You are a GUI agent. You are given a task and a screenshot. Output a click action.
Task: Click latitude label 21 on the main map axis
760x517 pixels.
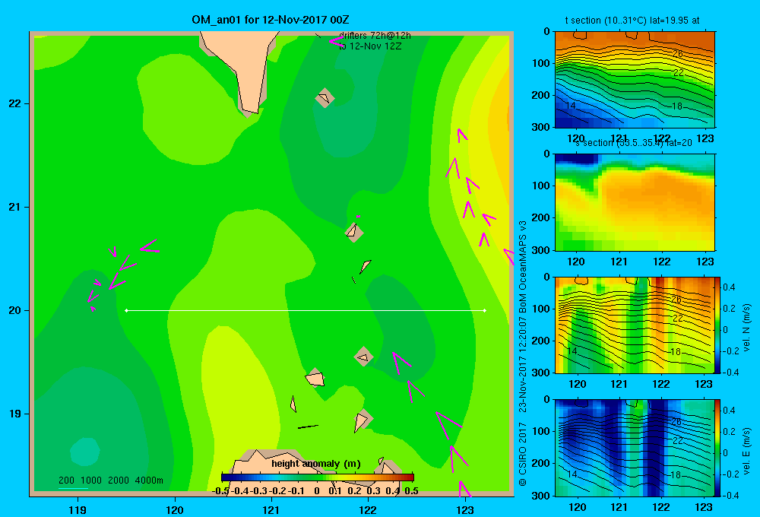click(x=15, y=207)
